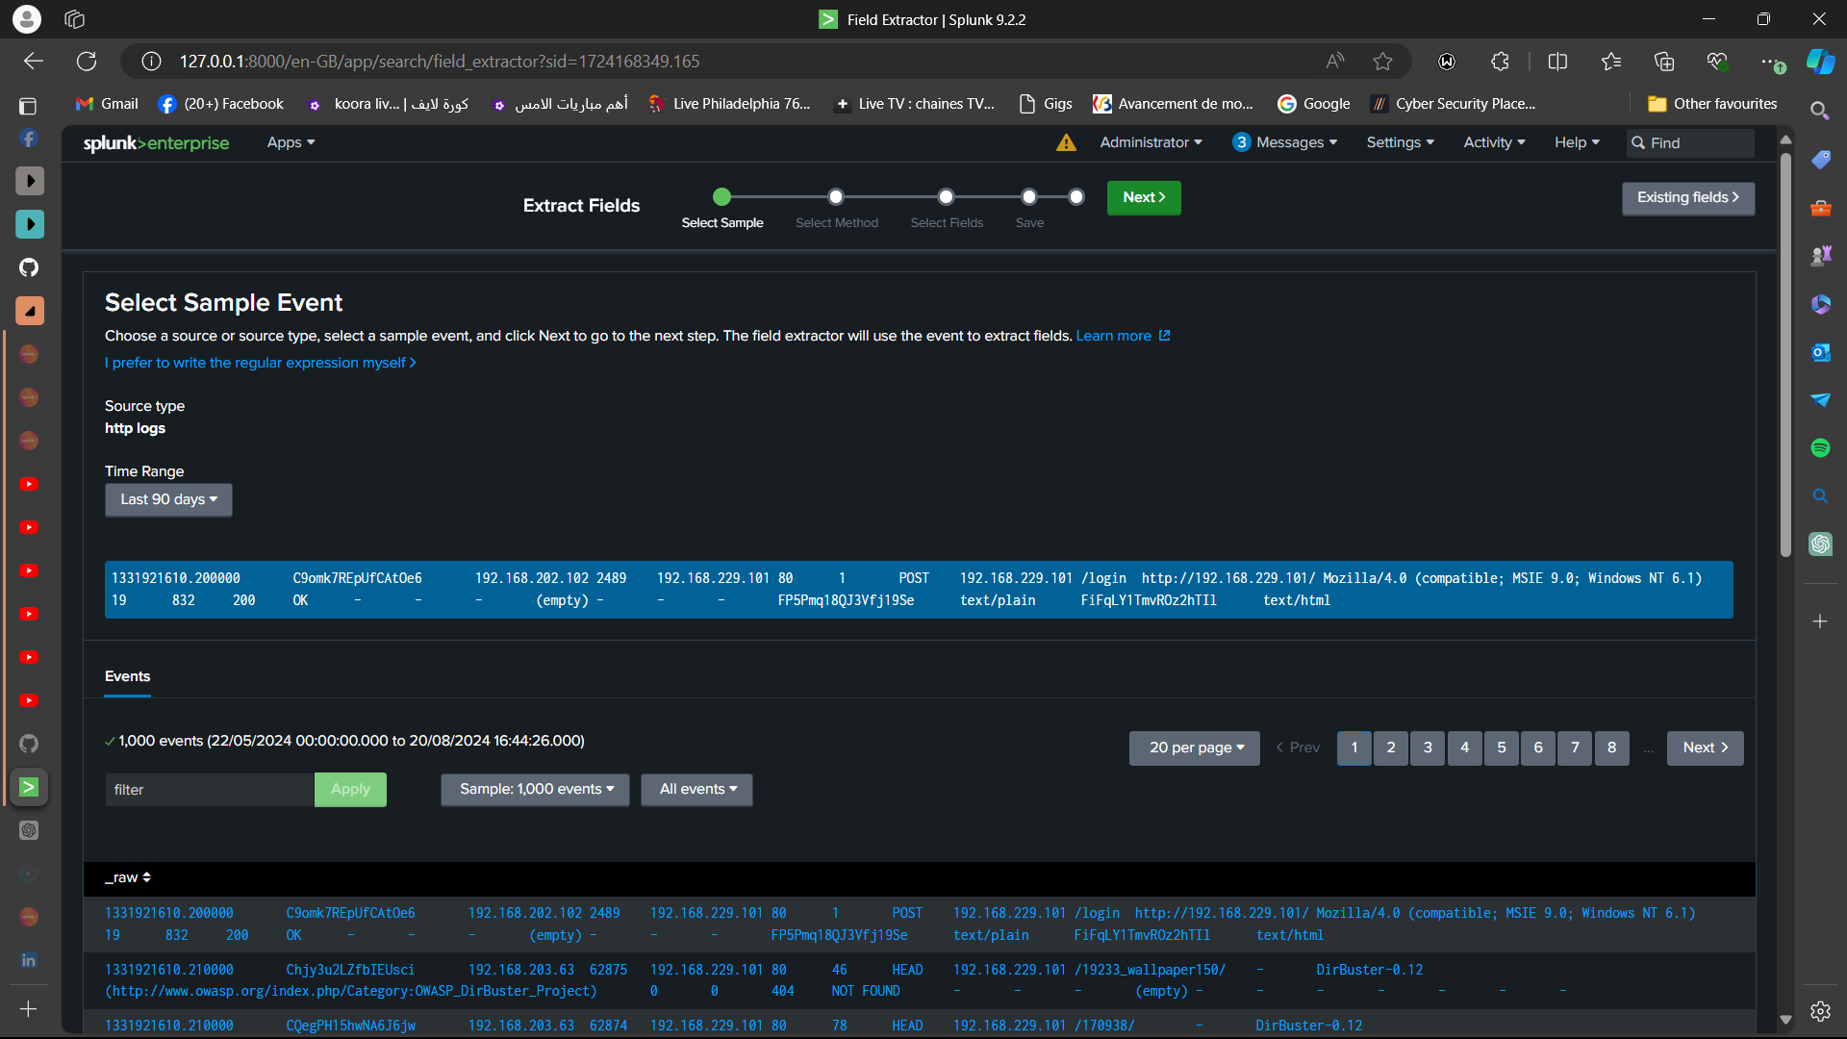Screen dimensions: 1847x1039
Task: Open the 20 per page dropdown
Action: [1195, 748]
